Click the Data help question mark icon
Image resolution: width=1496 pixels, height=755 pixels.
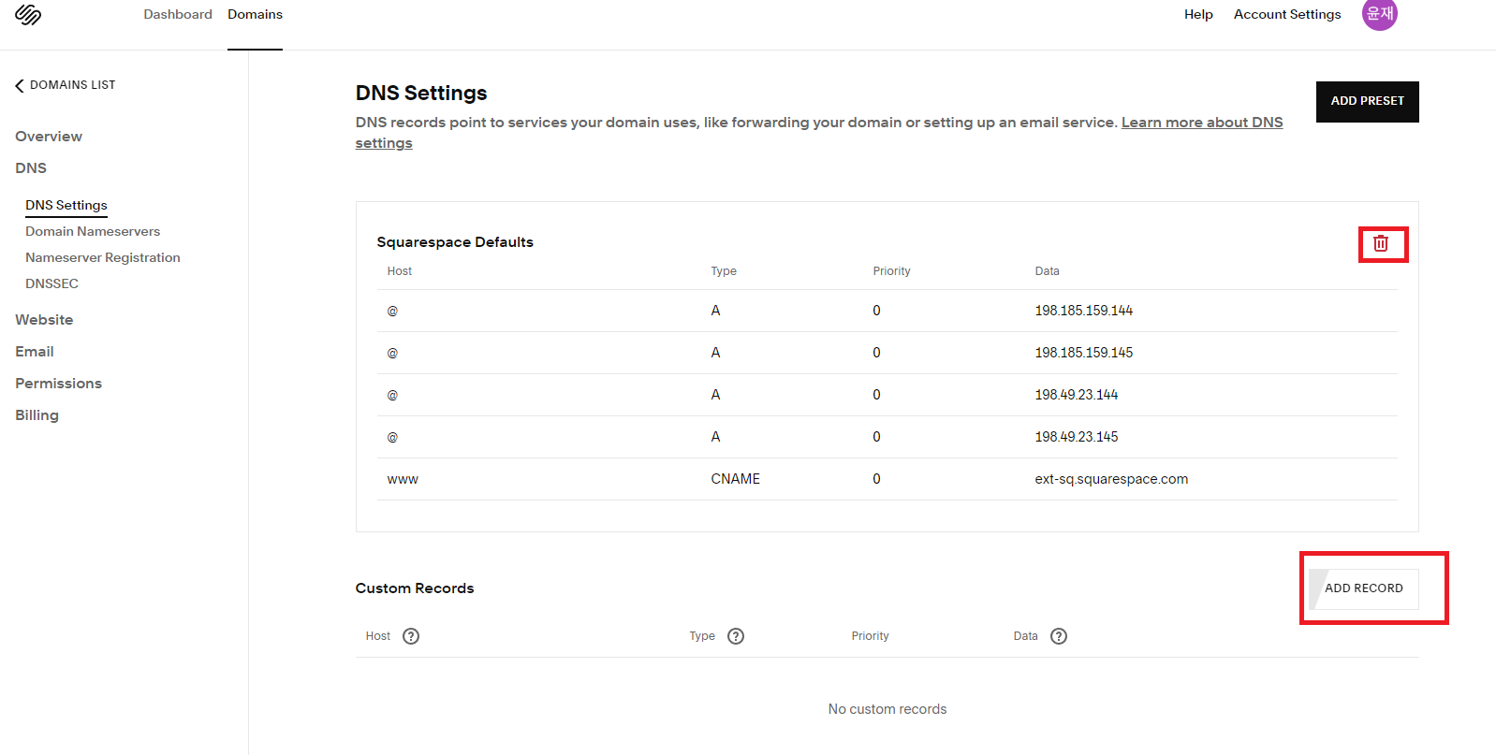[1059, 636]
